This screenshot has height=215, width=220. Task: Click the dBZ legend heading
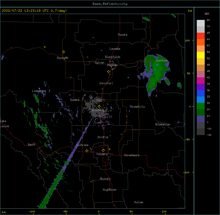pyautogui.click(x=207, y=14)
